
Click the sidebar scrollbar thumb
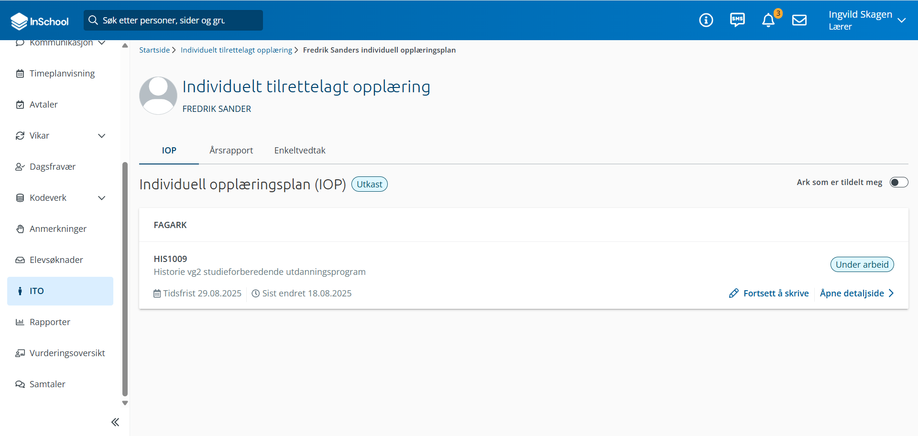pos(125,280)
